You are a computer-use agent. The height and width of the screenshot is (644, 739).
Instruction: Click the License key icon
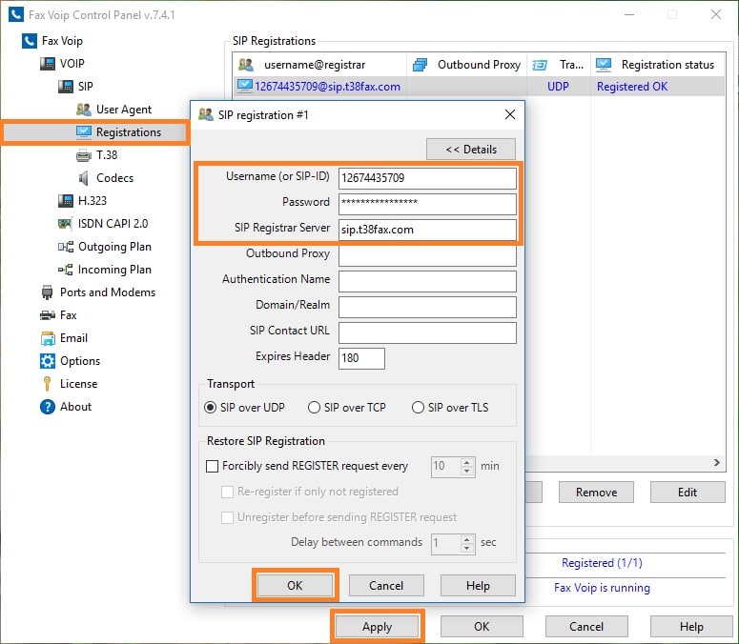click(47, 384)
